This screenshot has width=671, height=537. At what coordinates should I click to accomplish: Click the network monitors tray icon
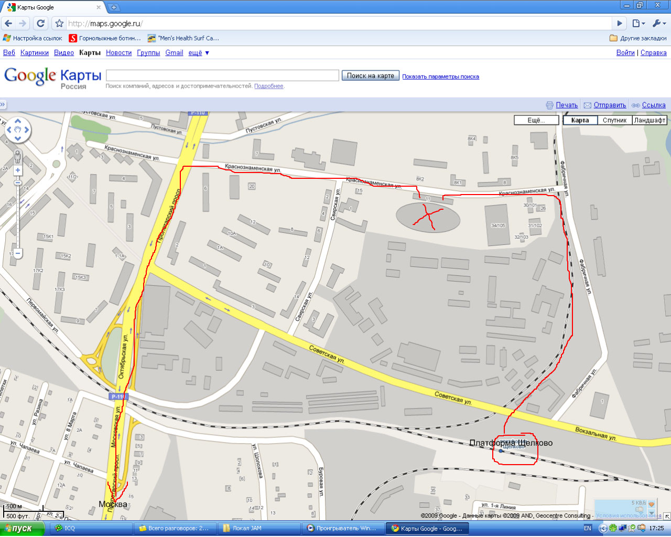click(622, 529)
